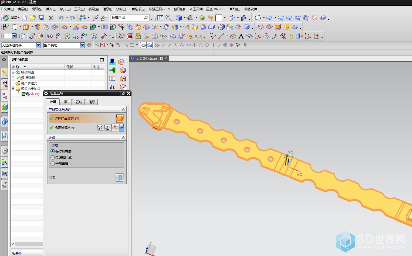Open the History clock sidebar tab
Image resolution: width=412 pixels, height=256 pixels.
(x=5, y=151)
